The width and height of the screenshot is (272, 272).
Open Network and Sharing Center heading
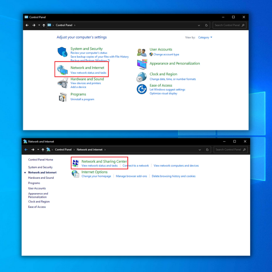(104, 161)
